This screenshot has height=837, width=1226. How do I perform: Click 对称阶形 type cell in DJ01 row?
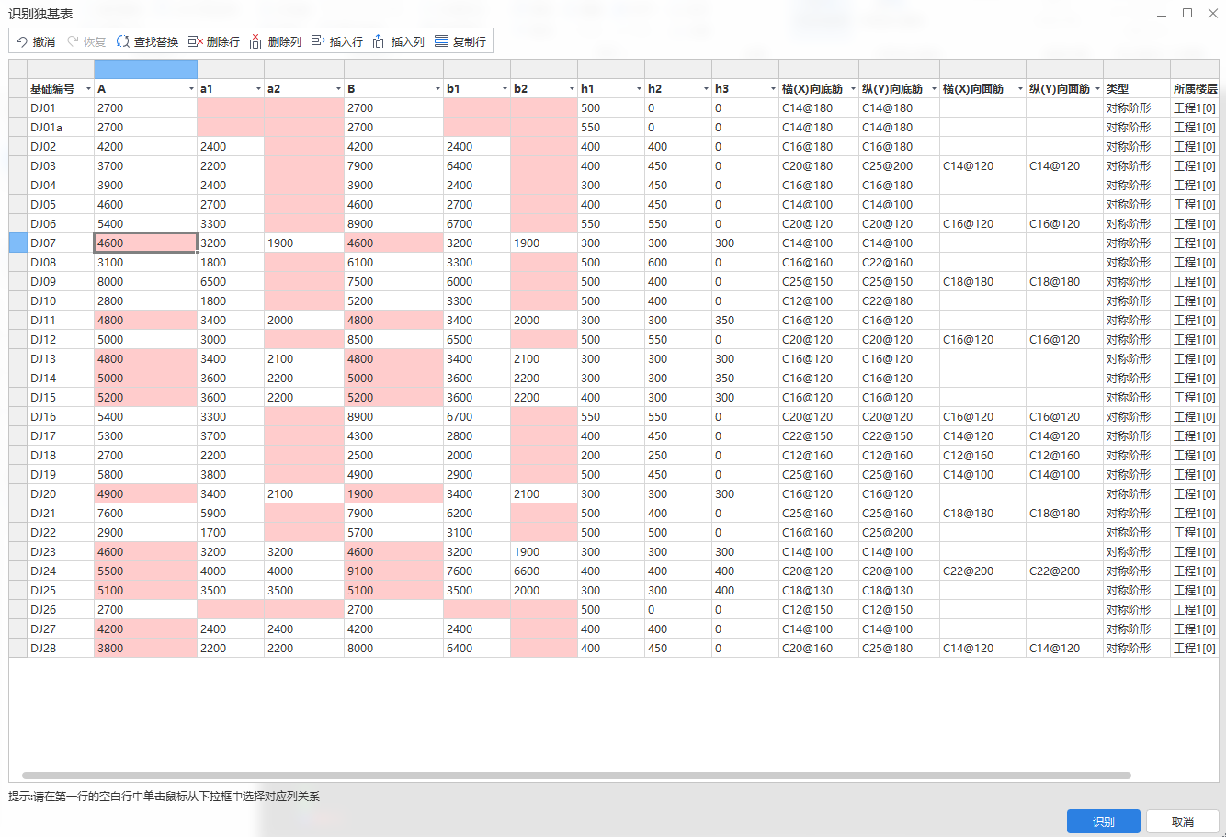click(1136, 108)
